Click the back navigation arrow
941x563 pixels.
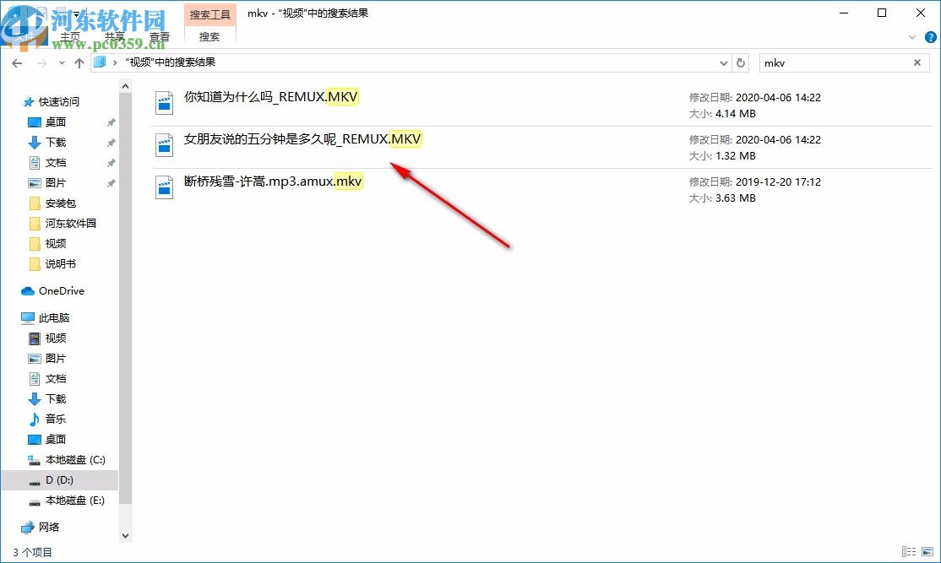tap(17, 62)
